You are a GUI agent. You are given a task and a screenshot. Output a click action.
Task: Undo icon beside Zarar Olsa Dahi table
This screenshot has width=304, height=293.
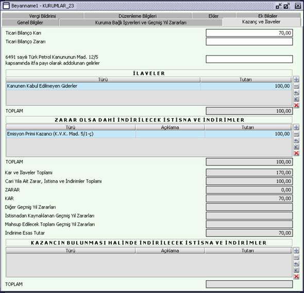[296, 141]
